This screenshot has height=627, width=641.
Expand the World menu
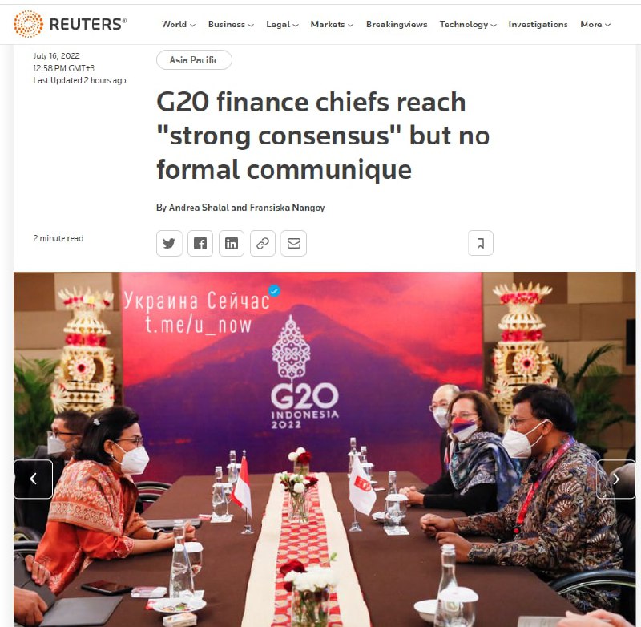(178, 25)
